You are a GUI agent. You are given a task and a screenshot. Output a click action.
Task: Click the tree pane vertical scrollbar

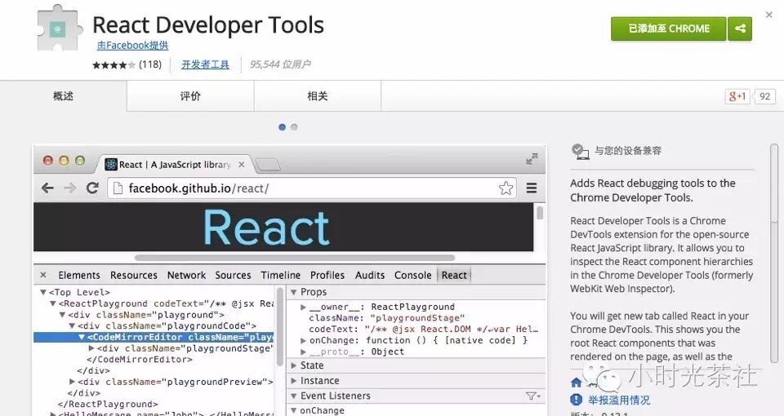pos(279,325)
